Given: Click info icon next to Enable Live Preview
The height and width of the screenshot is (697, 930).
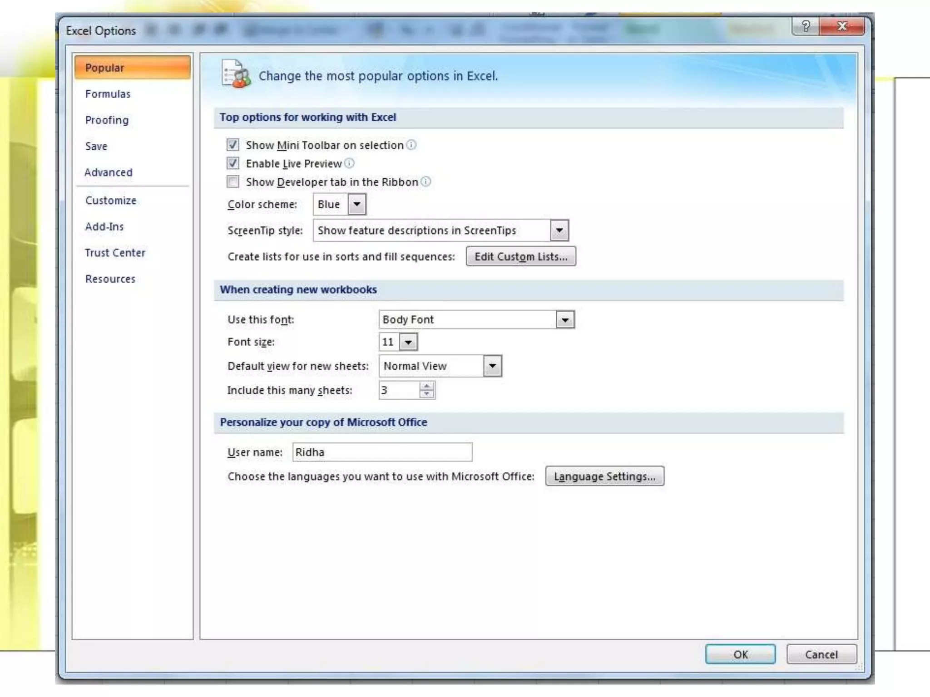Looking at the screenshot, I should (349, 163).
